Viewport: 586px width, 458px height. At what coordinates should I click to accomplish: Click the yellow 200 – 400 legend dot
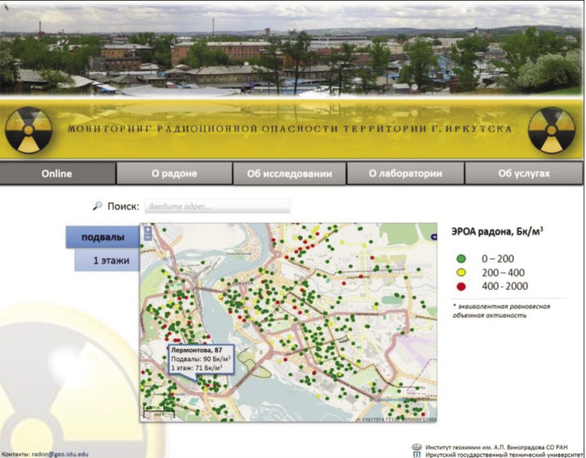point(462,272)
